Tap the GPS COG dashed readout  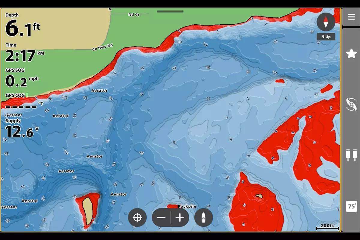coord(24,101)
